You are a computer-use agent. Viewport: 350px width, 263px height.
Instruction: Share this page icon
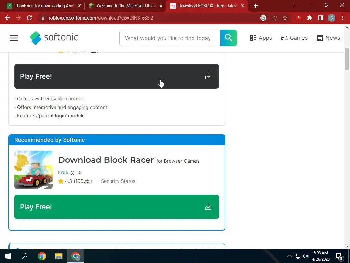click(274, 18)
